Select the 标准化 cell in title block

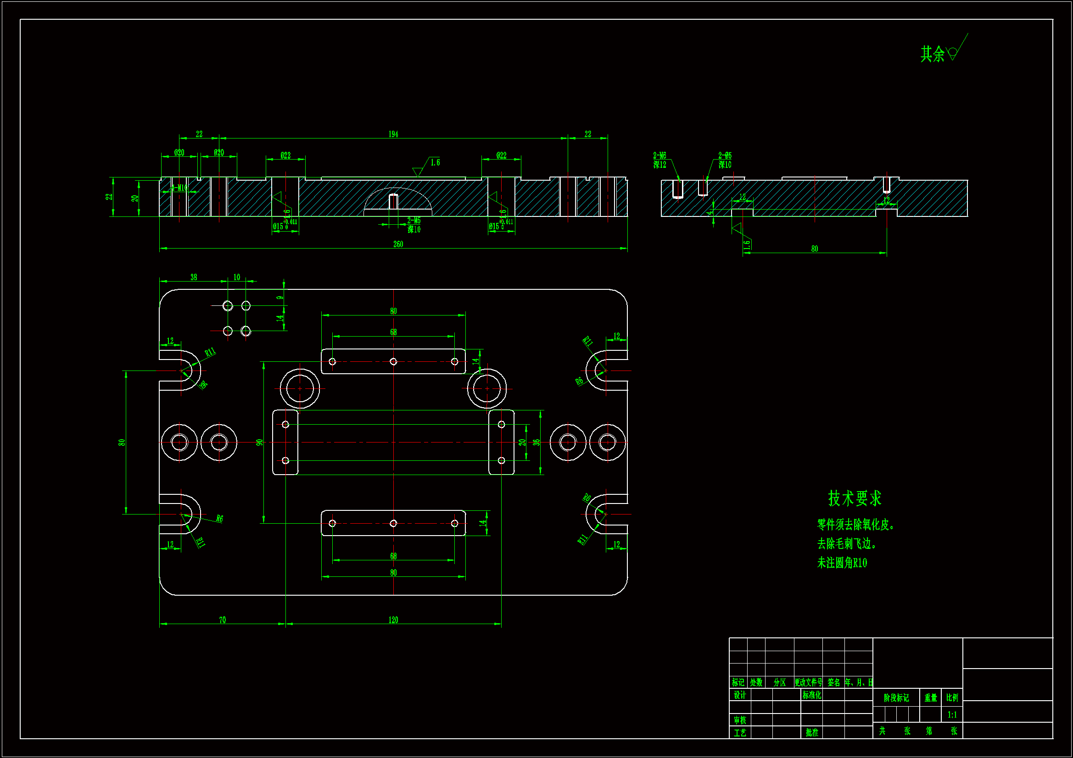(x=812, y=695)
